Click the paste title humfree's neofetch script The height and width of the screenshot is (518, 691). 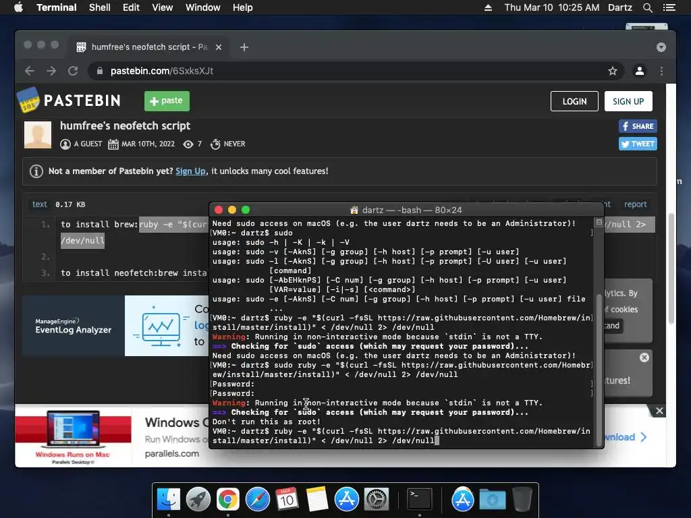(125, 126)
